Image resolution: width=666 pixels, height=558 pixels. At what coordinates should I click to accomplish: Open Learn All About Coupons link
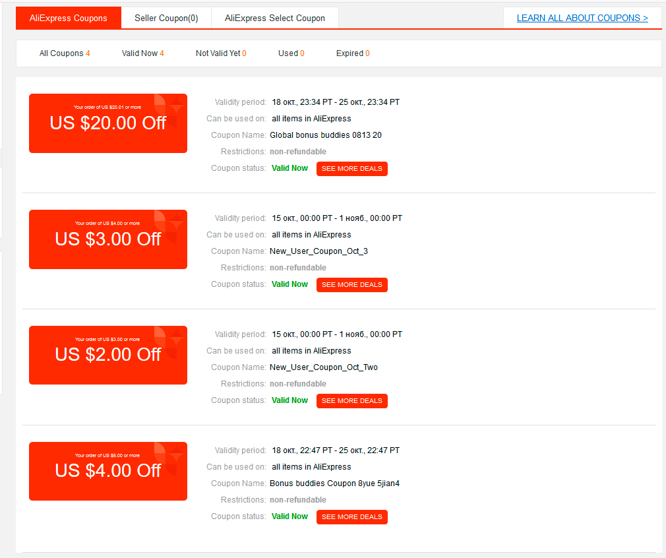582,18
